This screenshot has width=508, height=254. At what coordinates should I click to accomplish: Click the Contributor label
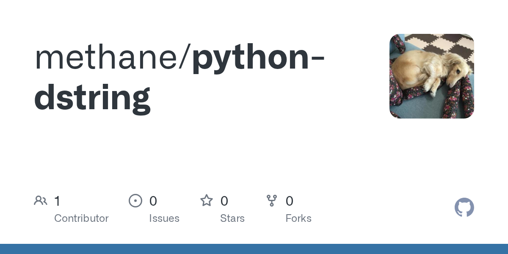81,218
